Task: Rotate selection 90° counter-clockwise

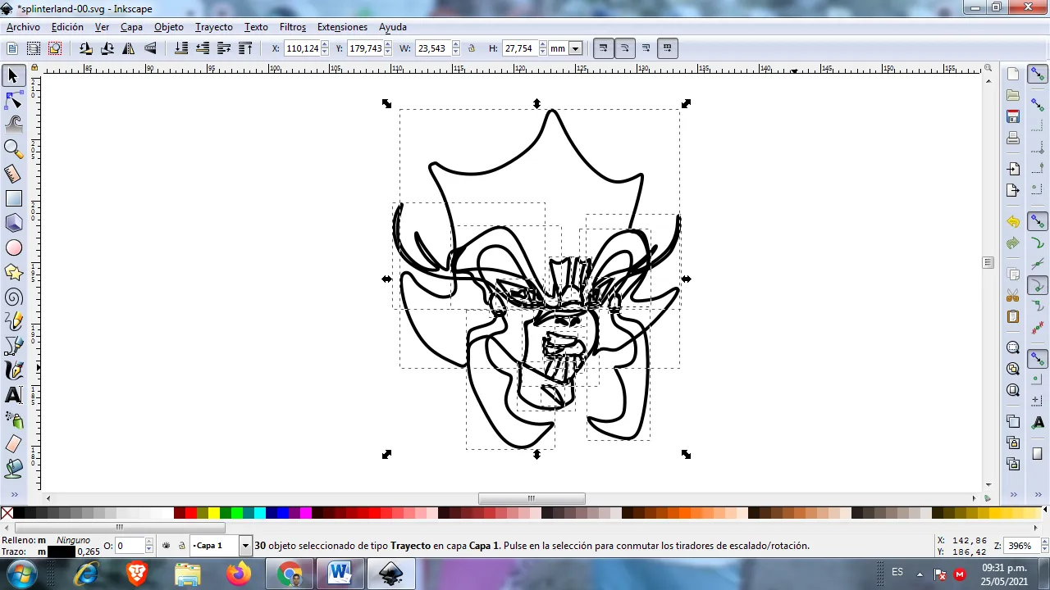Action: pyautogui.click(x=86, y=48)
